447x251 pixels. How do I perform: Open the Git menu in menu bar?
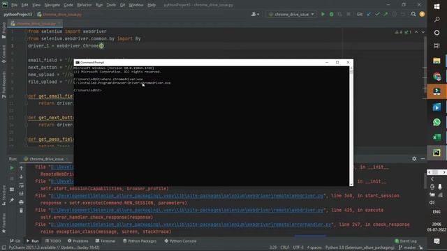pyautogui.click(x=122, y=5)
